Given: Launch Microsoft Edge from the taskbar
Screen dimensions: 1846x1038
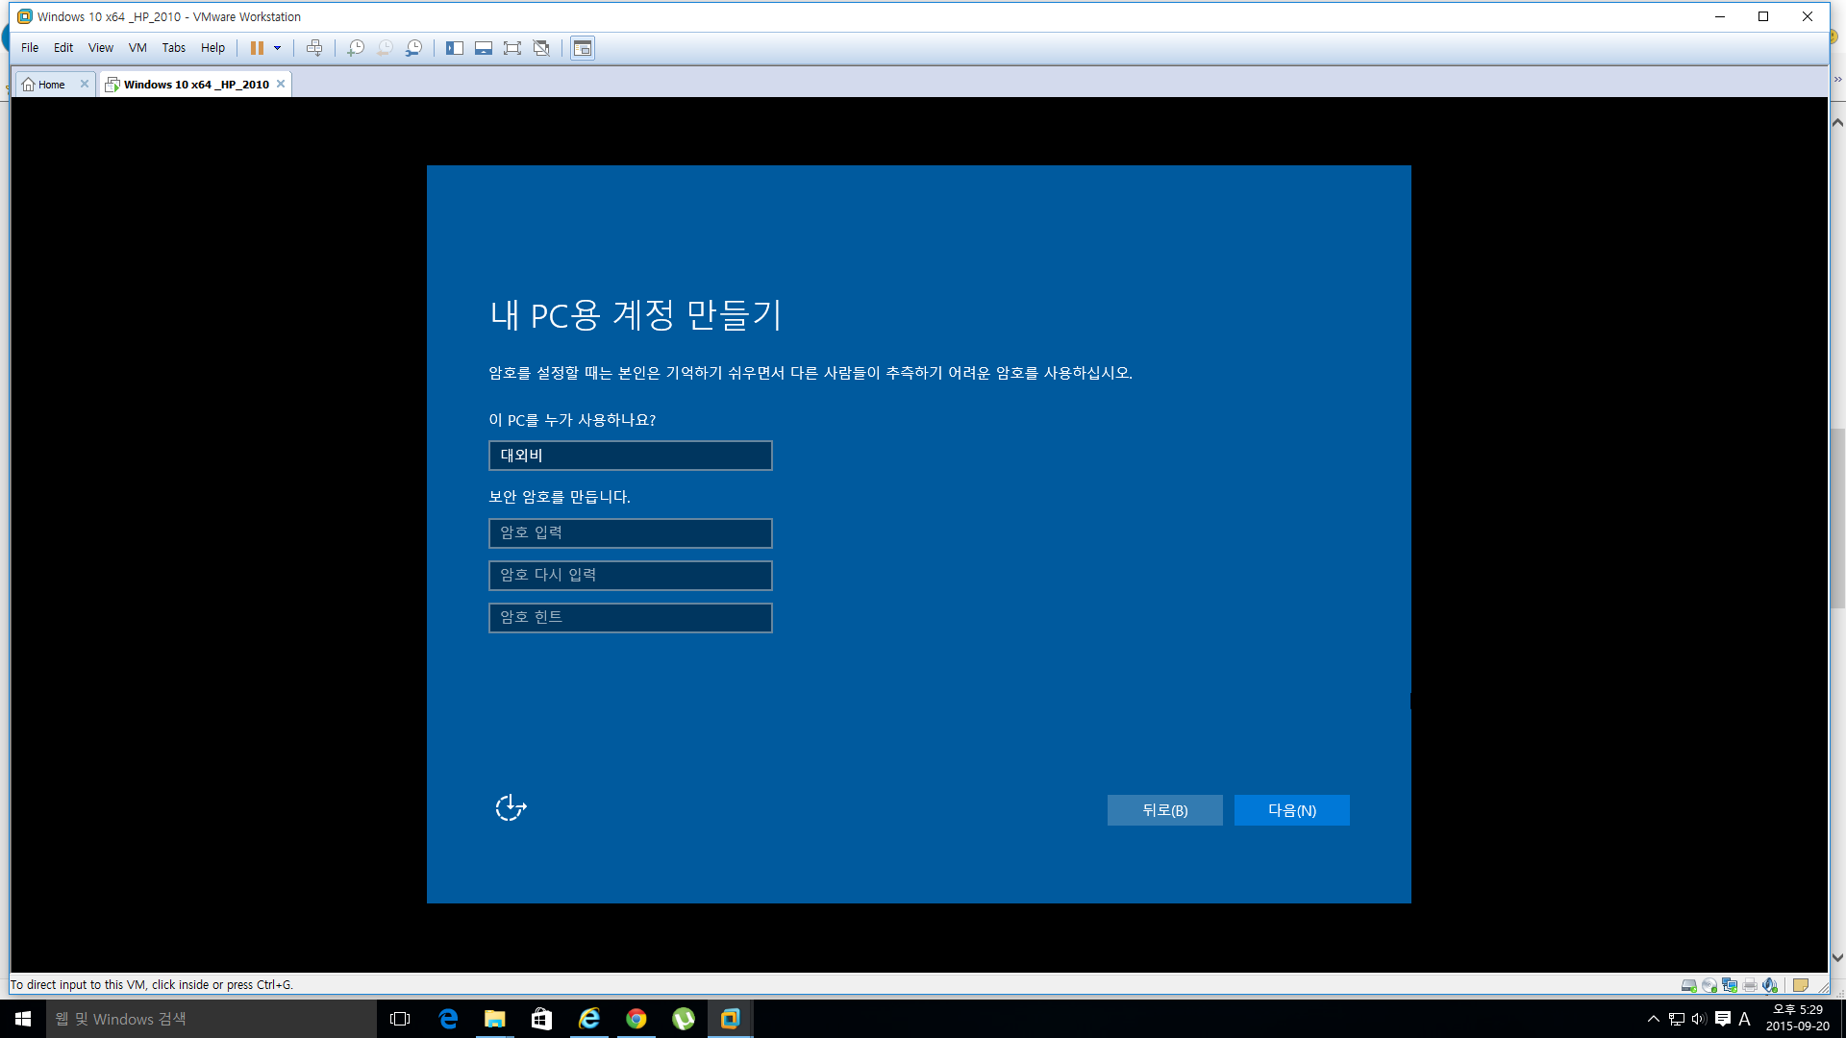Looking at the screenshot, I should [448, 1019].
